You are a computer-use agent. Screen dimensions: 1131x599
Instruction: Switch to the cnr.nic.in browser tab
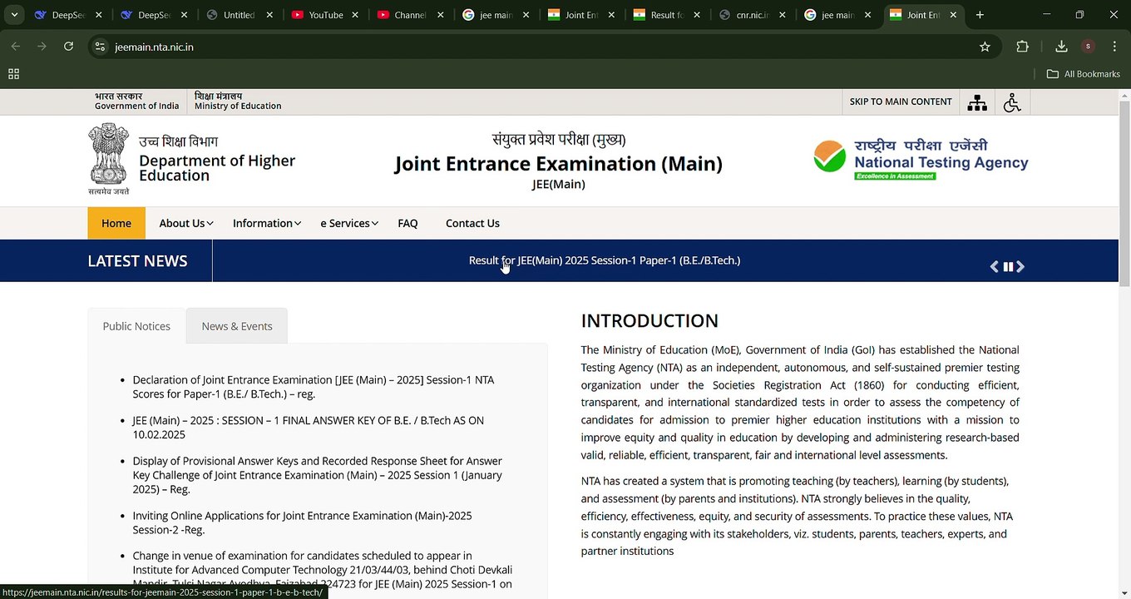click(x=751, y=15)
